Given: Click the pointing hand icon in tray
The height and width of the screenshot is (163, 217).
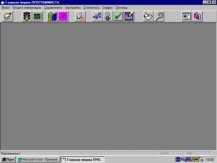Looking at the screenshot, I should click(x=201, y=159).
